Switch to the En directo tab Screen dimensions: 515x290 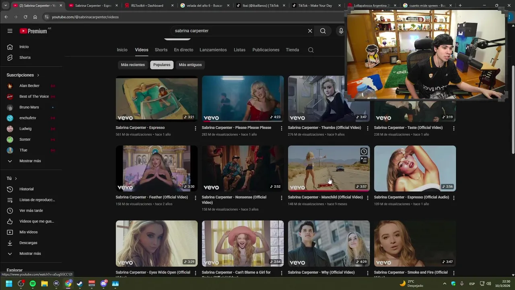(x=183, y=50)
